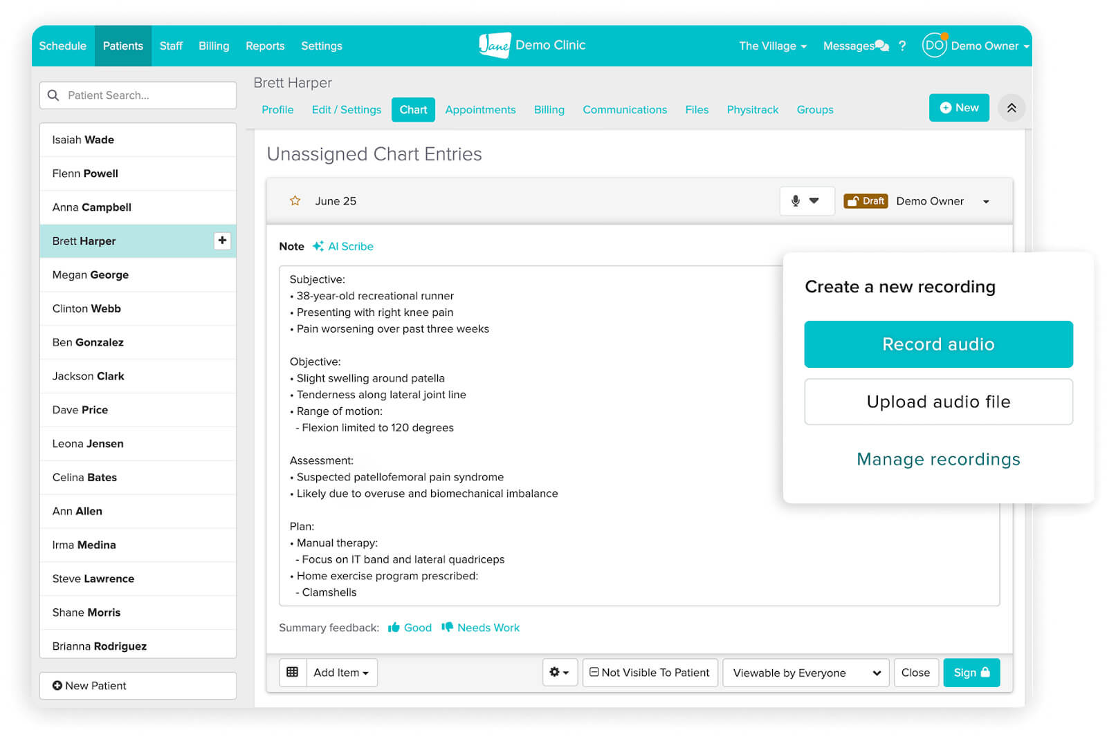This screenshot has height=739, width=1107.
Task: Open Messages via the chat bubble icon
Action: (881, 45)
